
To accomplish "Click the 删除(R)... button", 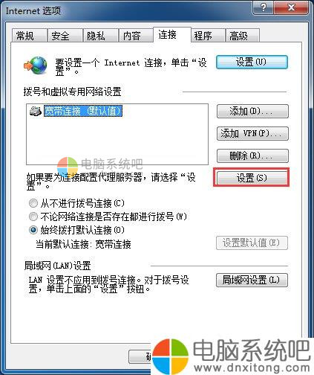I will coord(252,156).
